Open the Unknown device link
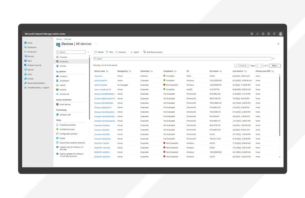Viewport: 305px width, 198px height. click(98, 76)
